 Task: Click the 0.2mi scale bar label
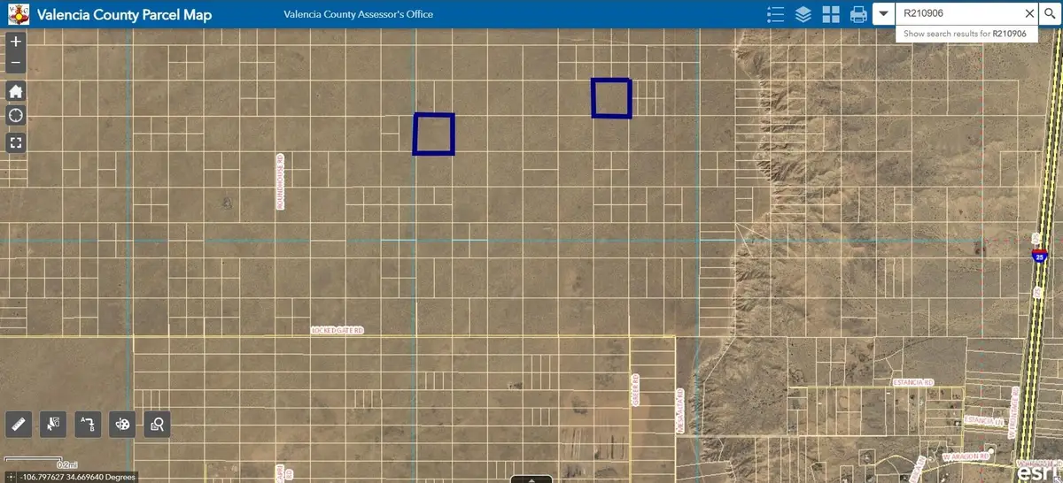point(66,464)
